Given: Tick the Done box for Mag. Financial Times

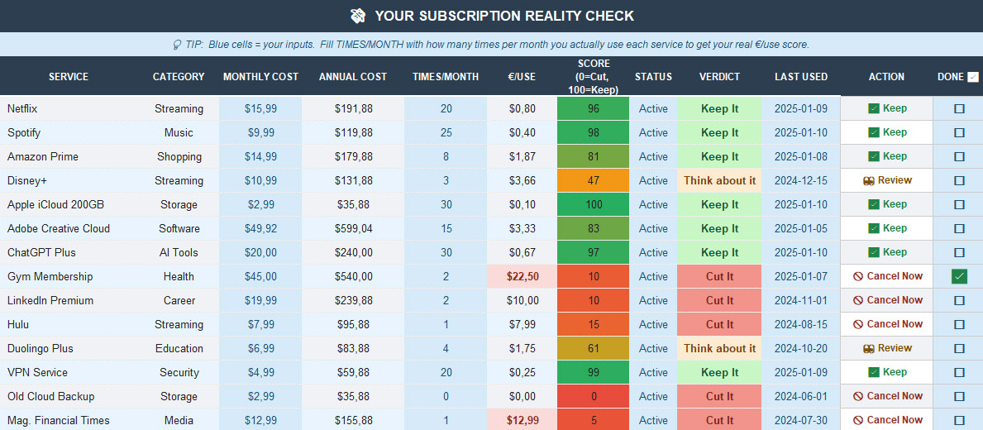Looking at the screenshot, I should click(x=959, y=420).
